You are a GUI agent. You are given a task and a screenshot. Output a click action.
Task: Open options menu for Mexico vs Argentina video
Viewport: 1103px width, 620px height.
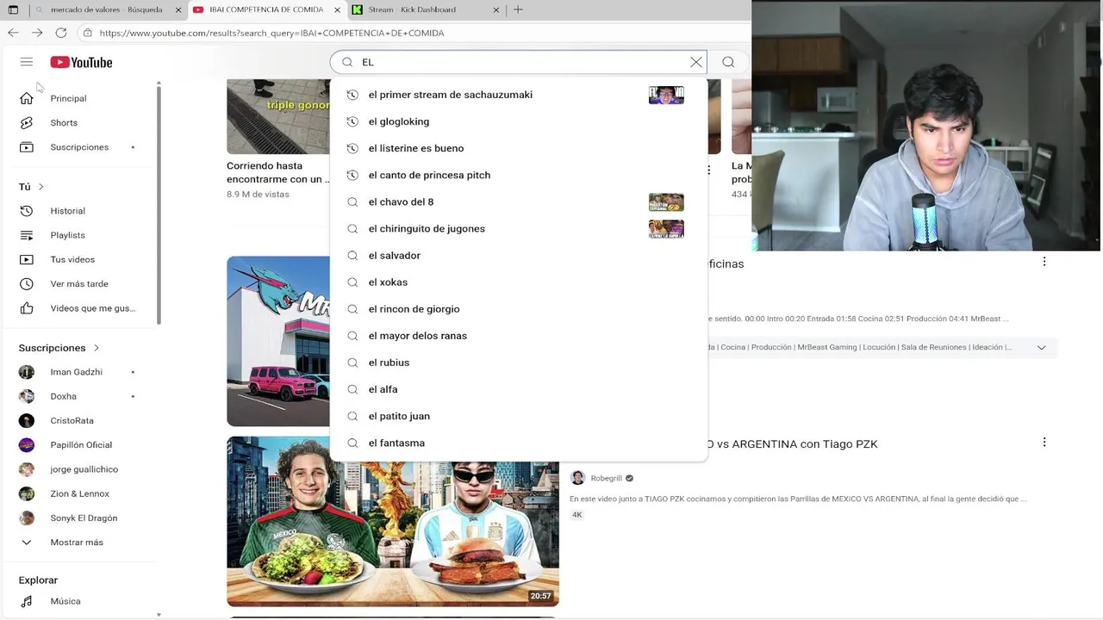click(x=1044, y=442)
